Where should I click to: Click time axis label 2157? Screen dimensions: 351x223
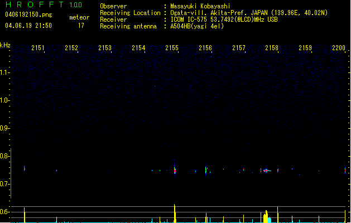(x=239, y=48)
